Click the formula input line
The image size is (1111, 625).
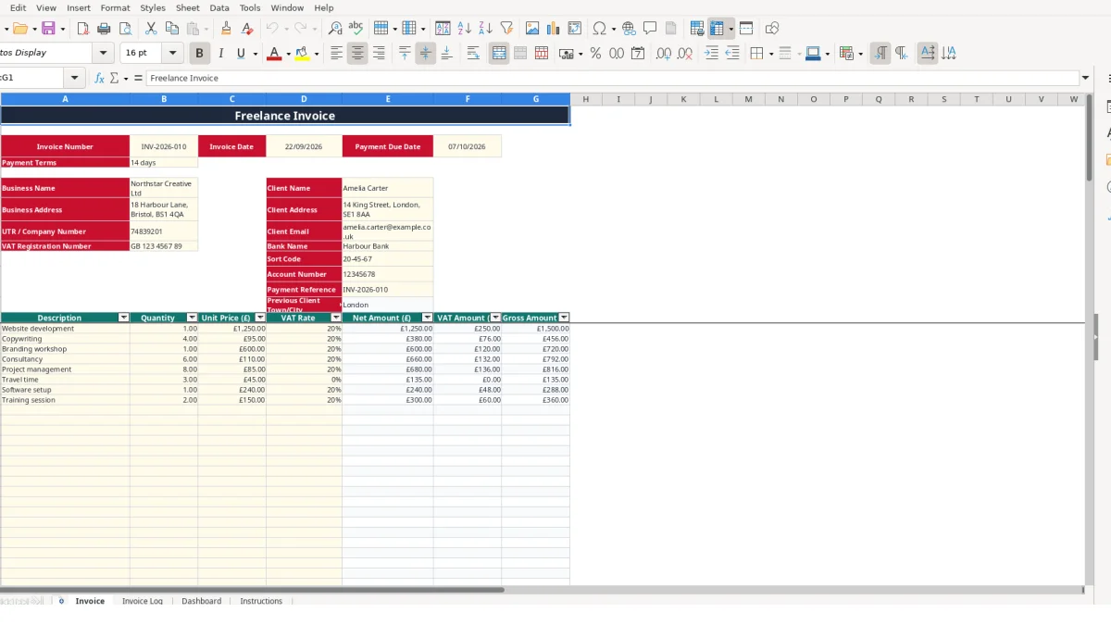point(612,78)
